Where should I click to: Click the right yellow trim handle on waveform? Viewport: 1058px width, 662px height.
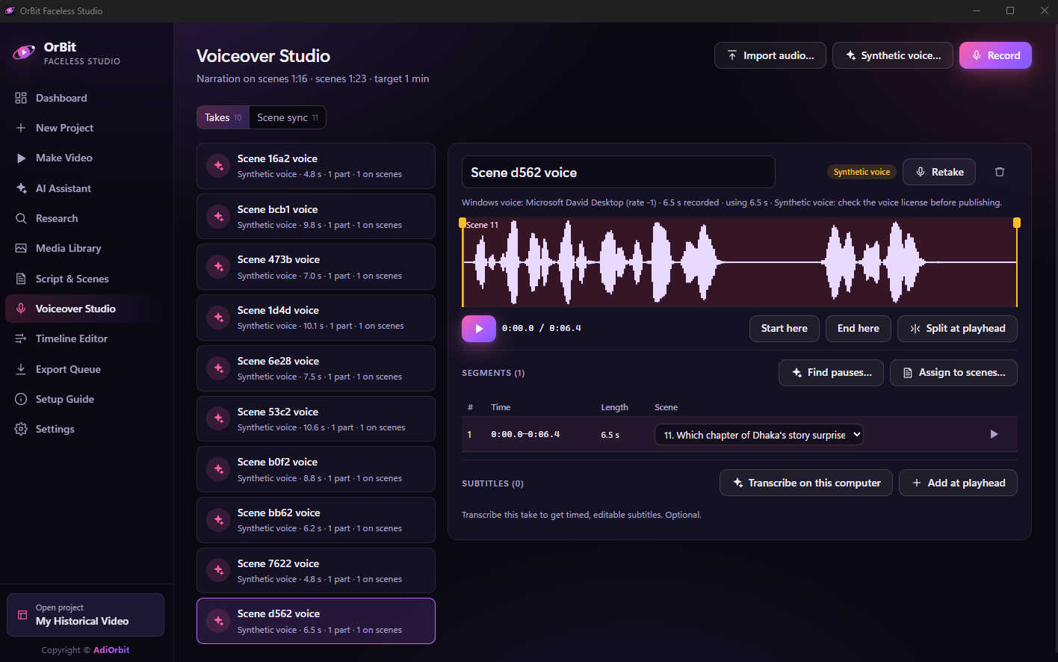click(1016, 223)
